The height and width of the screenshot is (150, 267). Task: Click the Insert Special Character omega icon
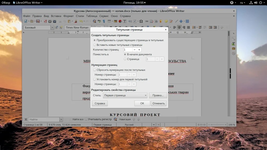pos(141,21)
